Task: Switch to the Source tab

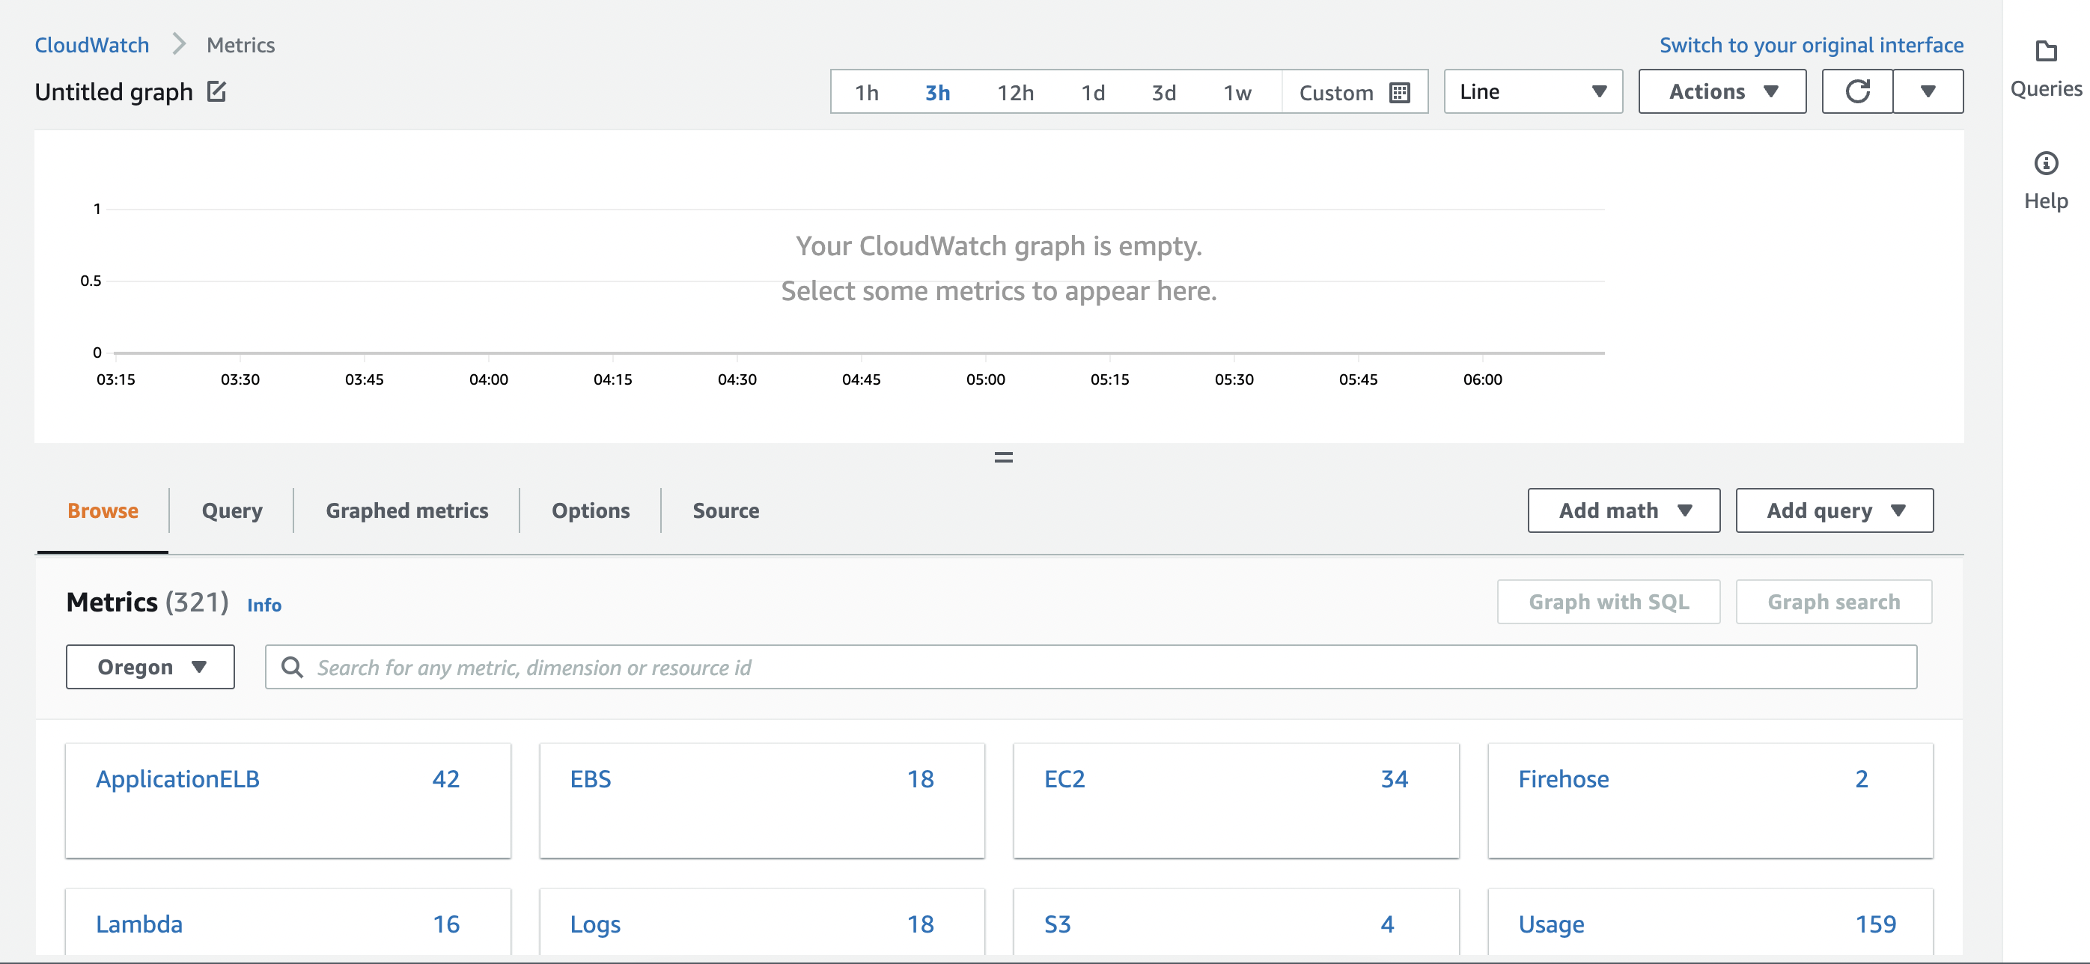Action: [x=725, y=510]
